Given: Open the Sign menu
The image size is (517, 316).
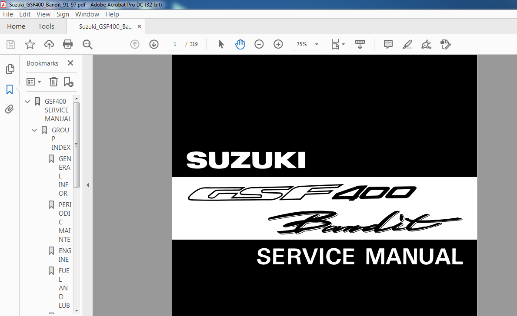Looking at the screenshot, I should (x=63, y=14).
